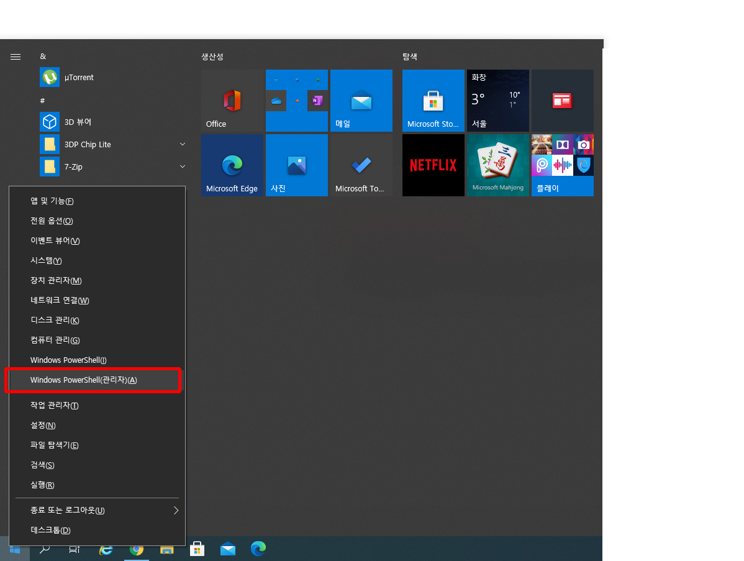Click the Windows Start button
The width and height of the screenshot is (744, 561).
click(15, 549)
